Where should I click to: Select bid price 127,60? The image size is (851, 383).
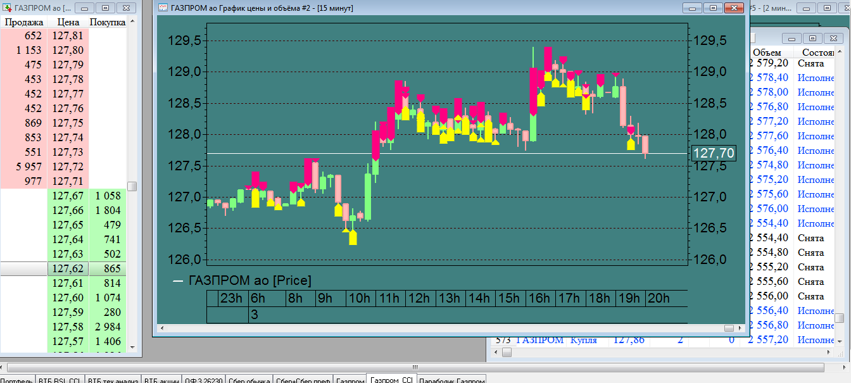[x=68, y=298]
